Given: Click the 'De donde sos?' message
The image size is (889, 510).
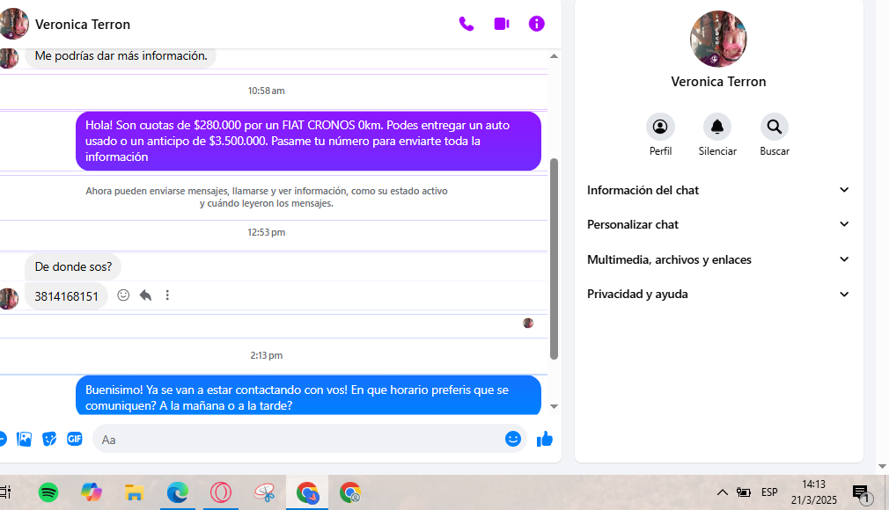Looking at the screenshot, I should coord(73,267).
